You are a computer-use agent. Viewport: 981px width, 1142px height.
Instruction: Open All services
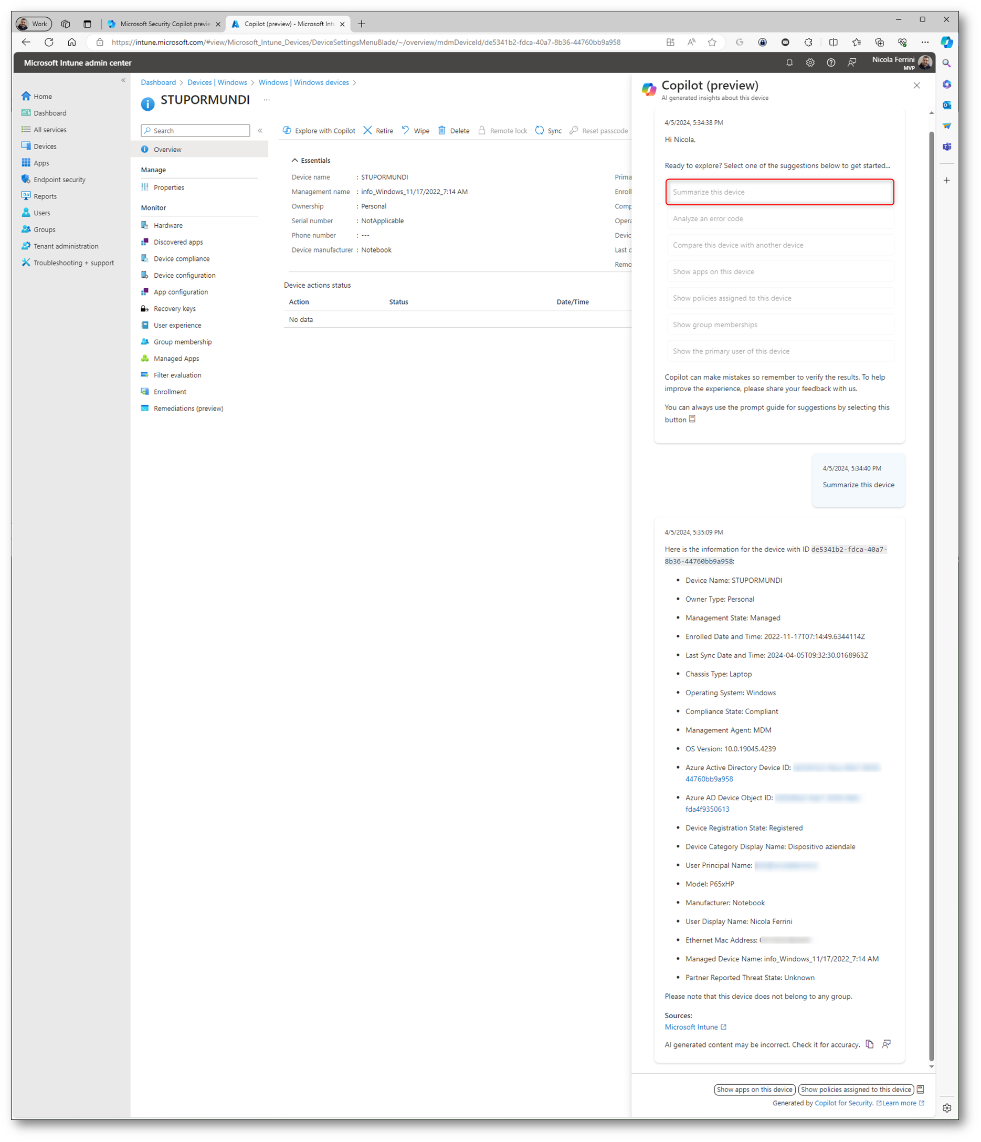(44, 130)
